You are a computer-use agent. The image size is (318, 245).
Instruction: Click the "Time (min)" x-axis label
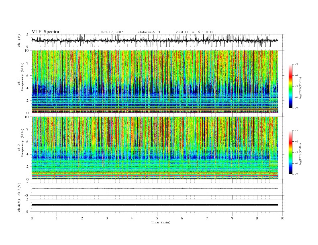click(x=161, y=222)
